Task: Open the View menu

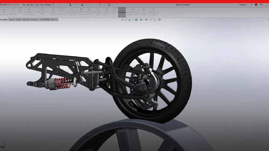Action: point(32,5)
